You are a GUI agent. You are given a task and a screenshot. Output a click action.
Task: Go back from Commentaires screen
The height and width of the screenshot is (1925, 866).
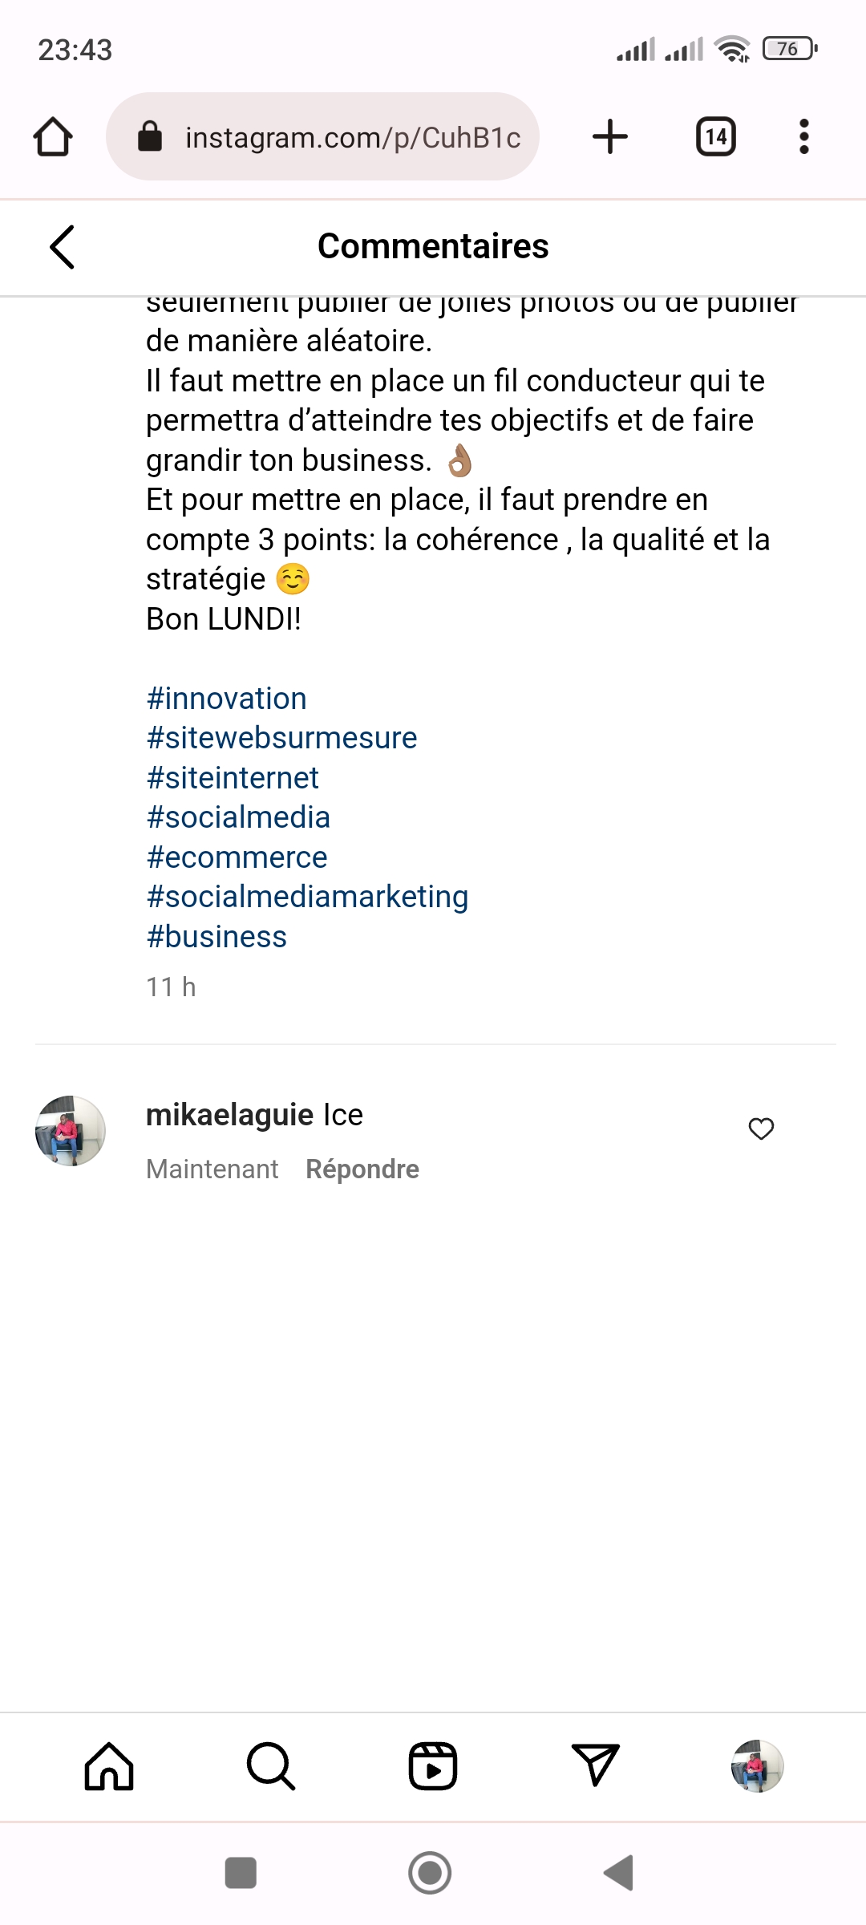click(x=63, y=246)
